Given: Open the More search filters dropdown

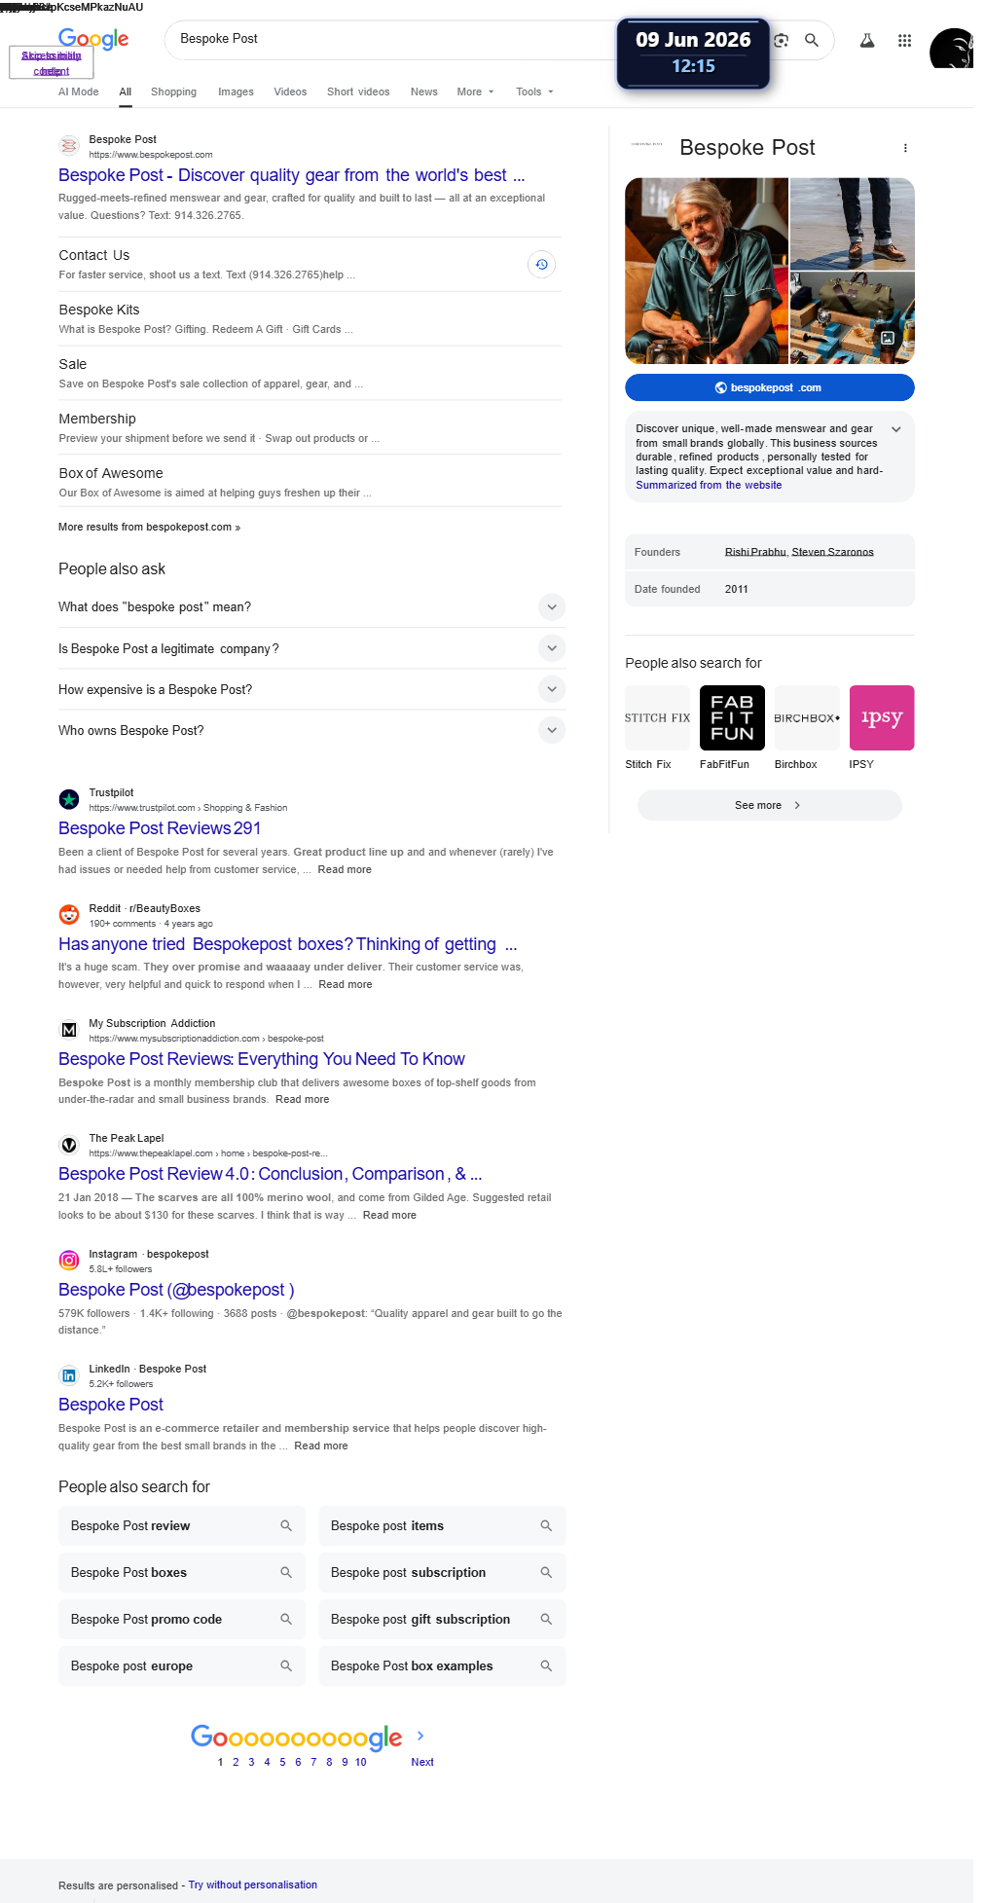Looking at the screenshot, I should point(475,91).
